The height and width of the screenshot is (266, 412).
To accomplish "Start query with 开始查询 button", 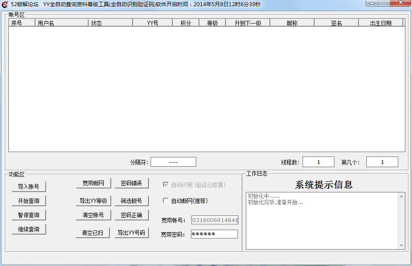I will pos(29,201).
